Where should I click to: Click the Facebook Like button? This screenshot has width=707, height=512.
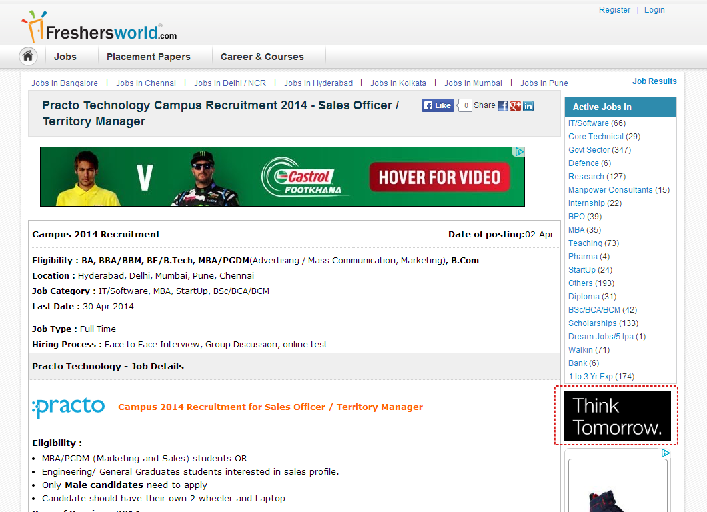pyautogui.click(x=437, y=105)
